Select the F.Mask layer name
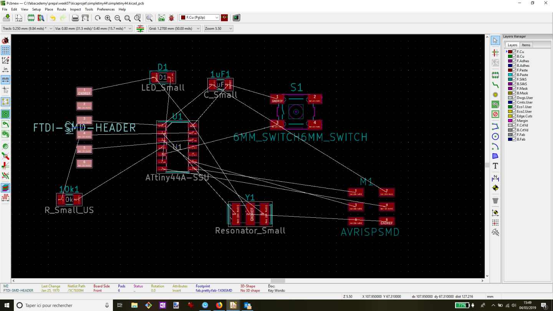The width and height of the screenshot is (553, 311). point(522,89)
